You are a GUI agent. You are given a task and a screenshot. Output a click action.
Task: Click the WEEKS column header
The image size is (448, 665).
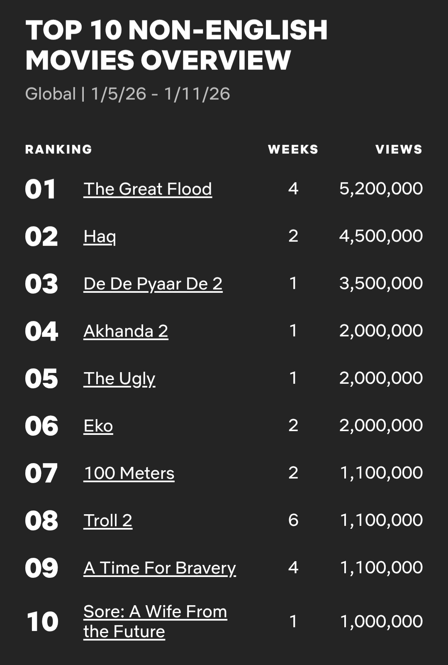click(x=293, y=149)
